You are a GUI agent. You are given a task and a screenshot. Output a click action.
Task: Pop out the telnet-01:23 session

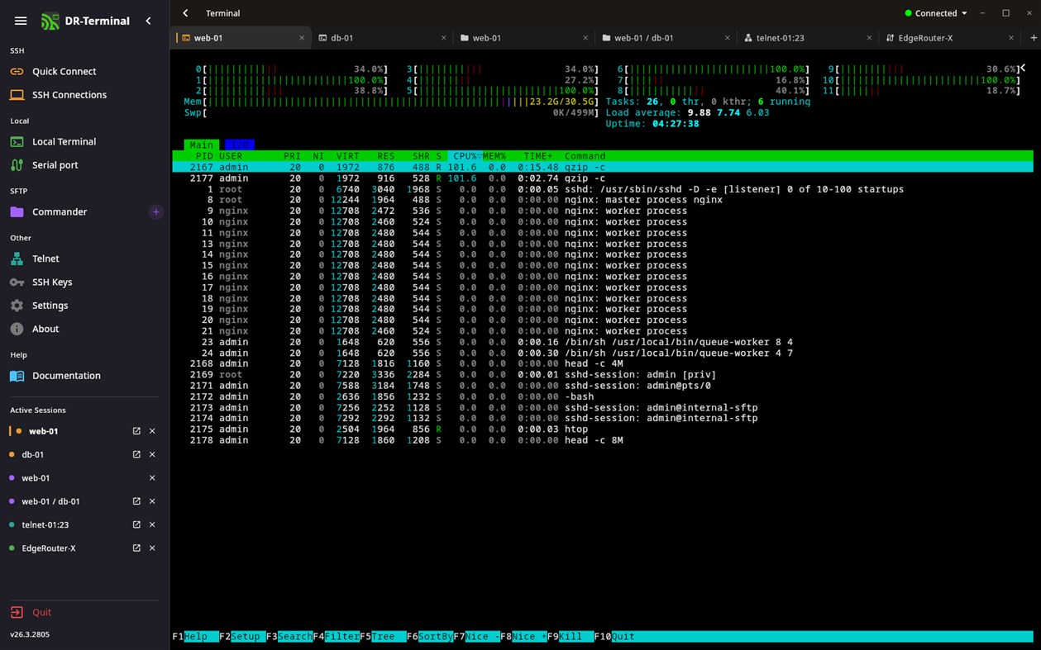(136, 524)
